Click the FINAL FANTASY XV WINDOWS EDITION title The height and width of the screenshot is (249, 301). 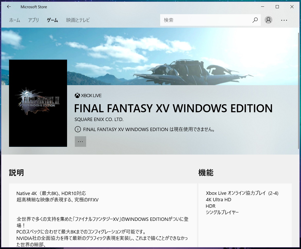(x=173, y=108)
